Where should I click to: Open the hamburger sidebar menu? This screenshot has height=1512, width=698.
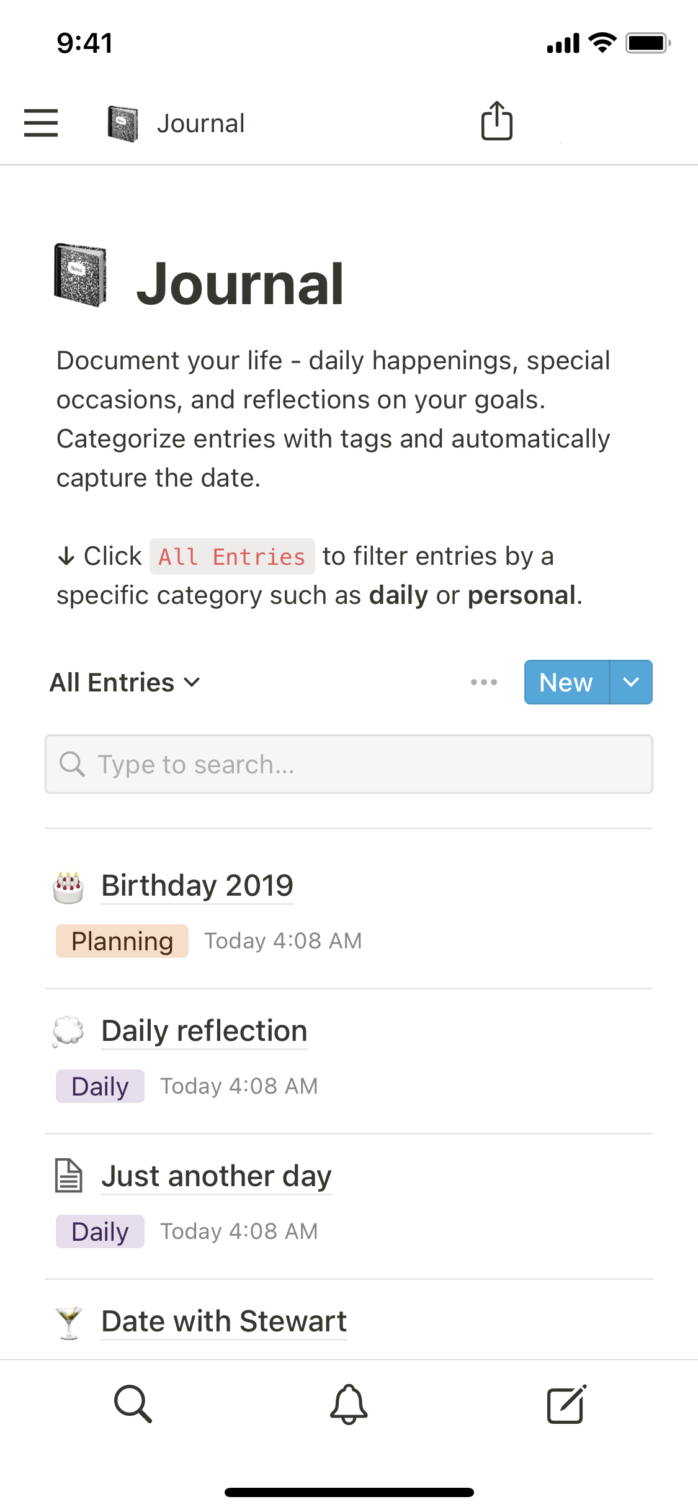(41, 122)
